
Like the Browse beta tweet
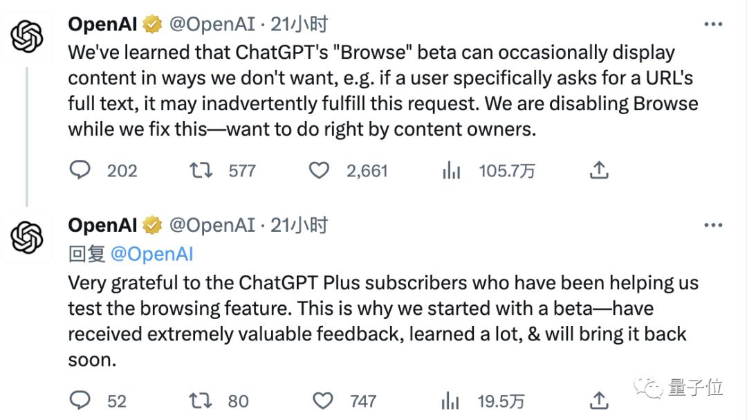click(x=319, y=170)
